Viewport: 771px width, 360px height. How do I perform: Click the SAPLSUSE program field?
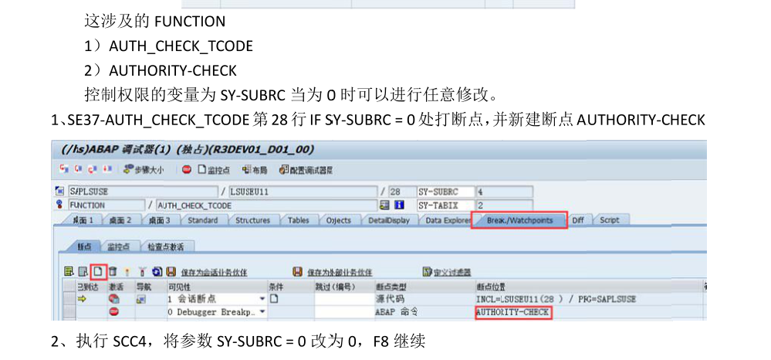pos(142,192)
